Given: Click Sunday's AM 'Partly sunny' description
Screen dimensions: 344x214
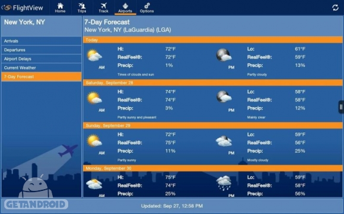Looking at the screenshot, I should [126, 160].
